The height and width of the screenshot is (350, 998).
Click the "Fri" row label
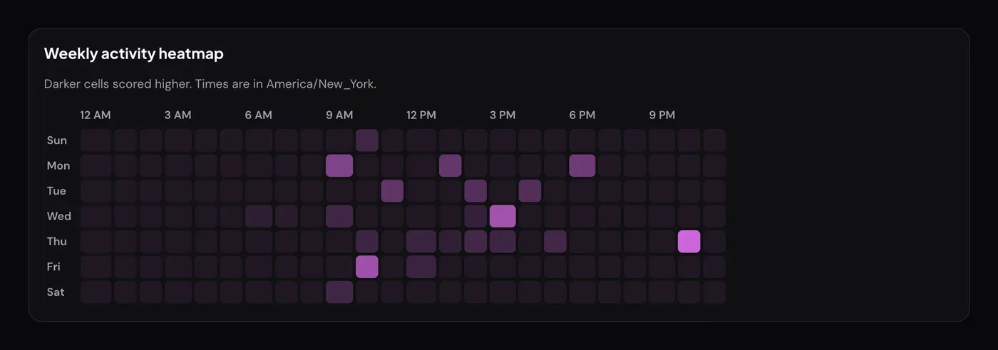(54, 267)
